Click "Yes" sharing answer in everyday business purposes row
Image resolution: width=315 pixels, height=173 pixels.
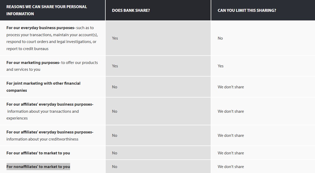115,38
